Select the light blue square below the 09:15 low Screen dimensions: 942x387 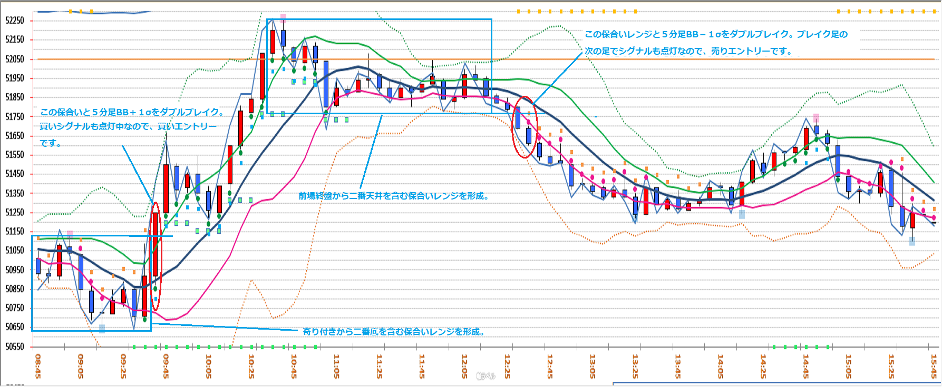(x=102, y=329)
